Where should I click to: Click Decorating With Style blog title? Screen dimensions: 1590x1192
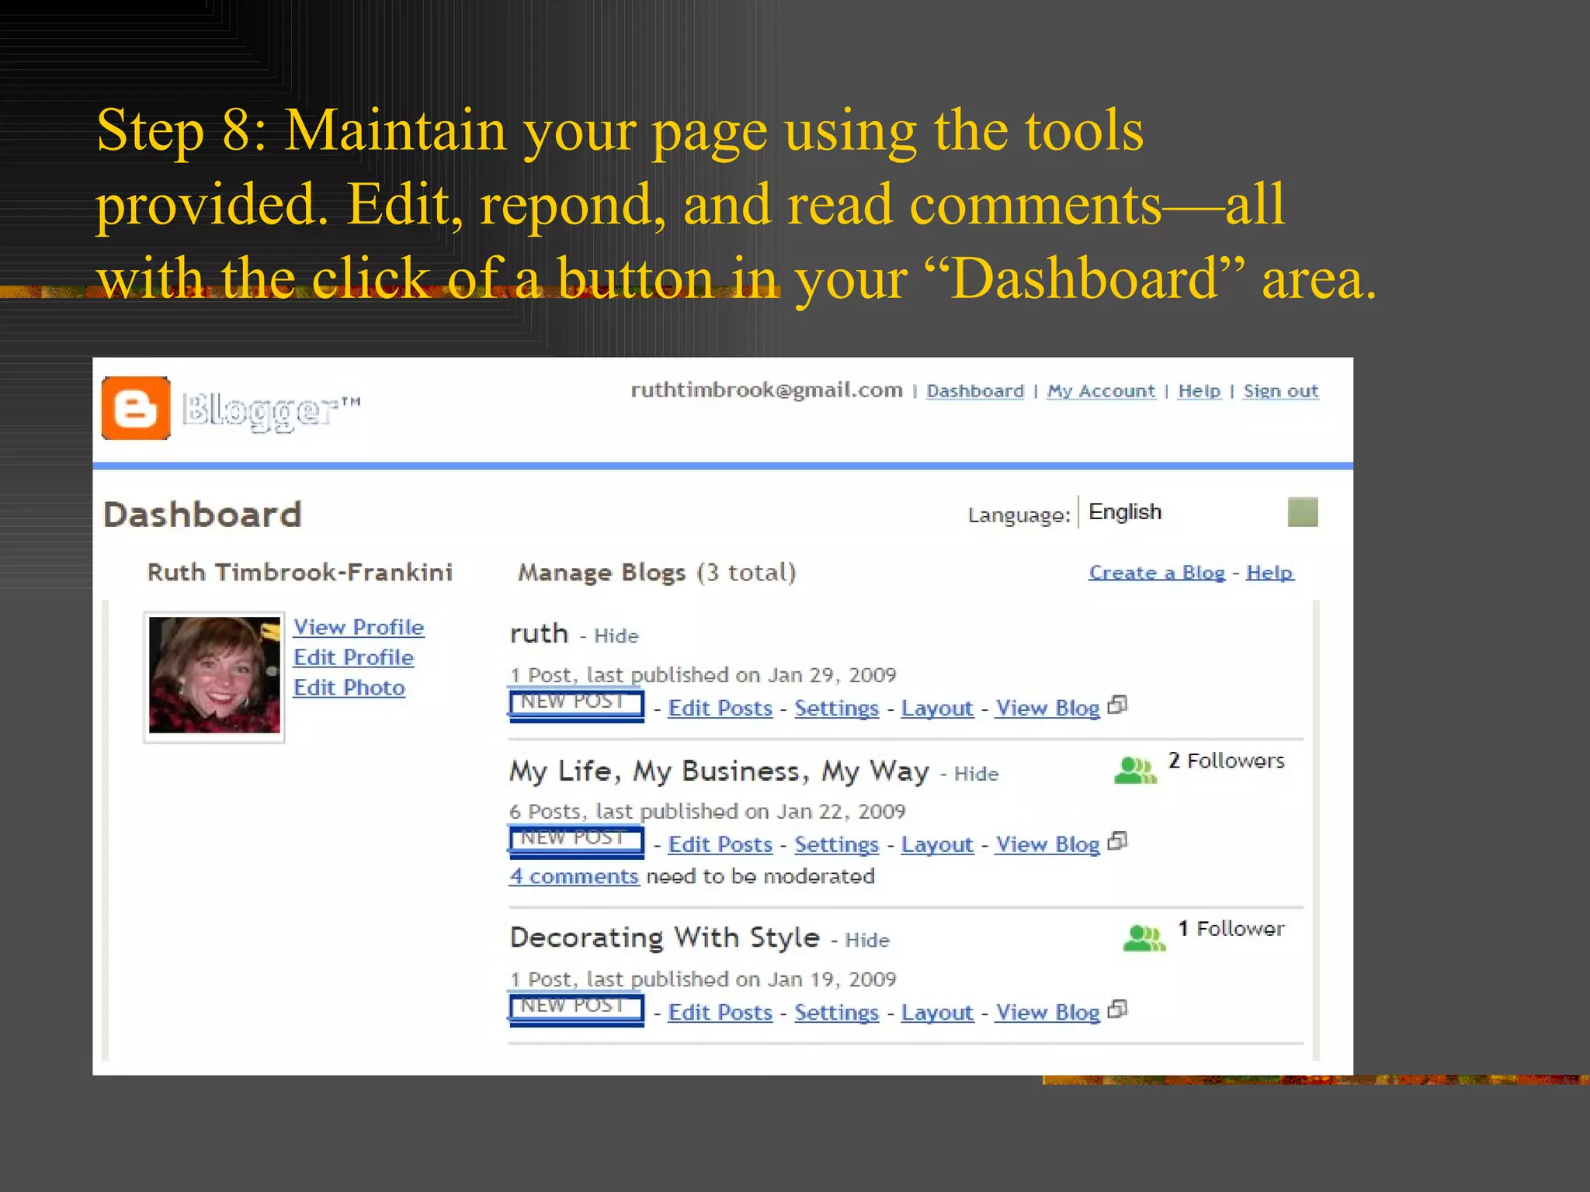click(x=665, y=937)
